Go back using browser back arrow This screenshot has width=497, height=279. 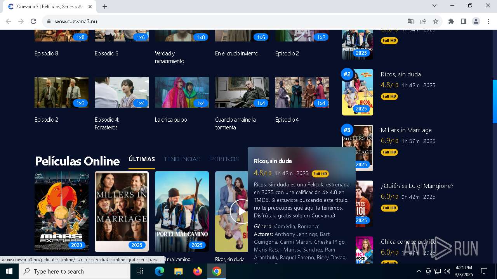[x=9, y=21]
